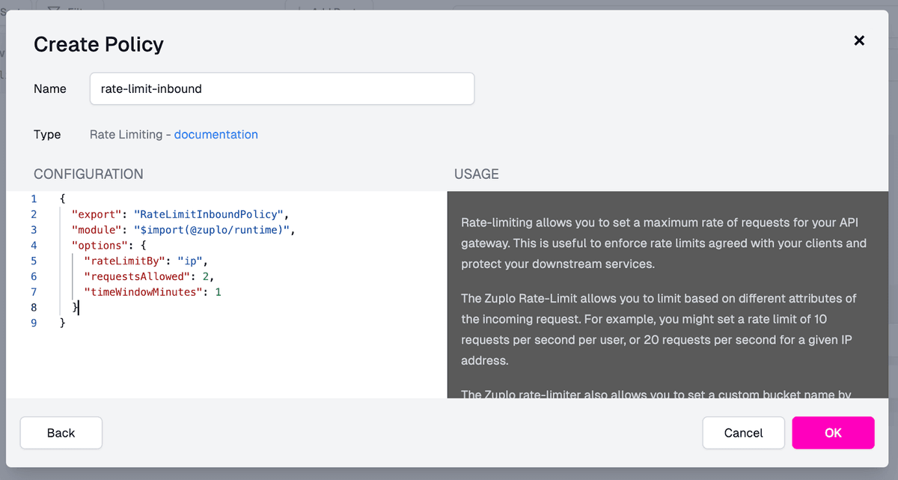The width and height of the screenshot is (898, 480).
Task: Click the USAGE section heading
Action: pos(476,174)
